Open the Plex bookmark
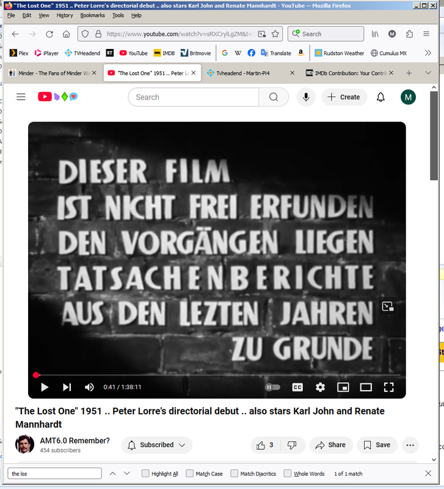 point(19,53)
